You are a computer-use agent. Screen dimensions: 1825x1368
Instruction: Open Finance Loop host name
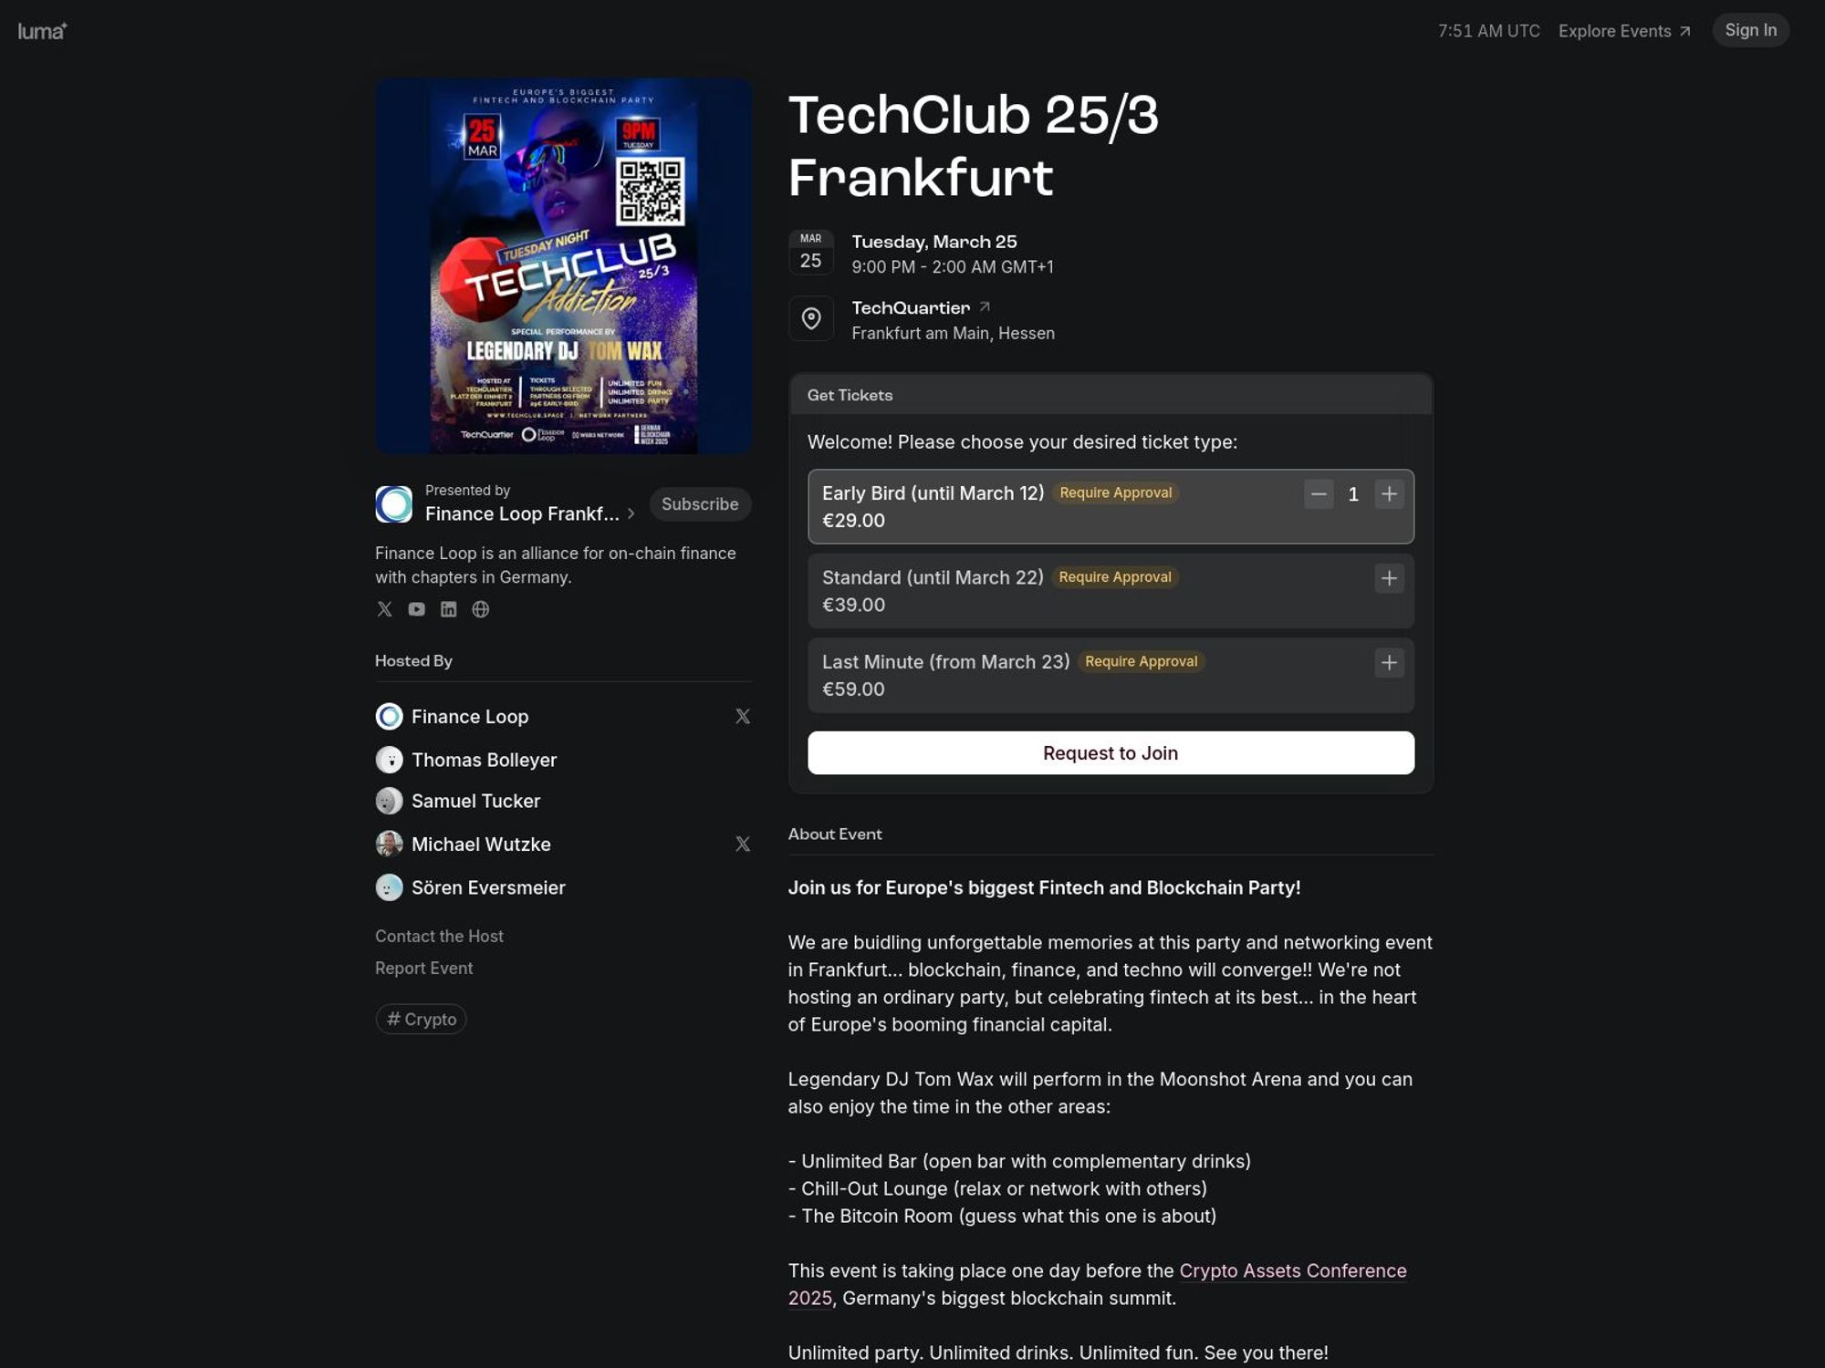[470, 717]
